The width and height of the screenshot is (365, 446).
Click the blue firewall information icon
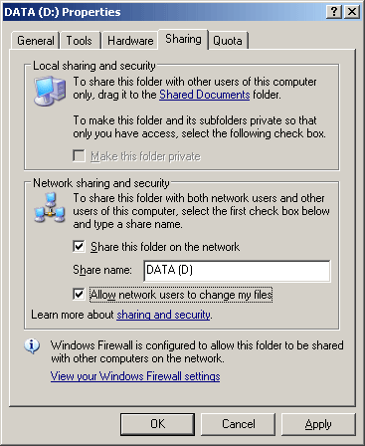pos(32,346)
